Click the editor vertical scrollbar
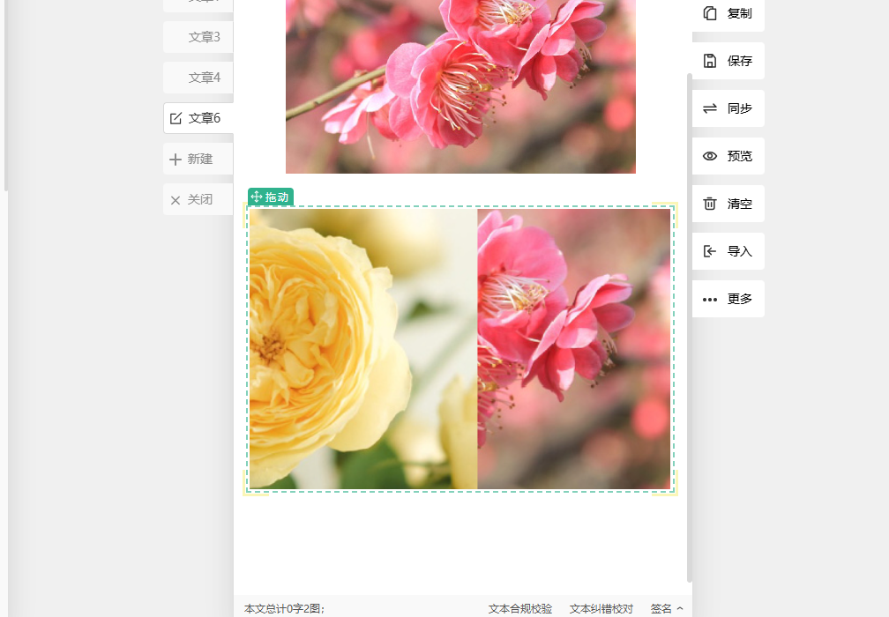The height and width of the screenshot is (617, 889). tap(690, 326)
